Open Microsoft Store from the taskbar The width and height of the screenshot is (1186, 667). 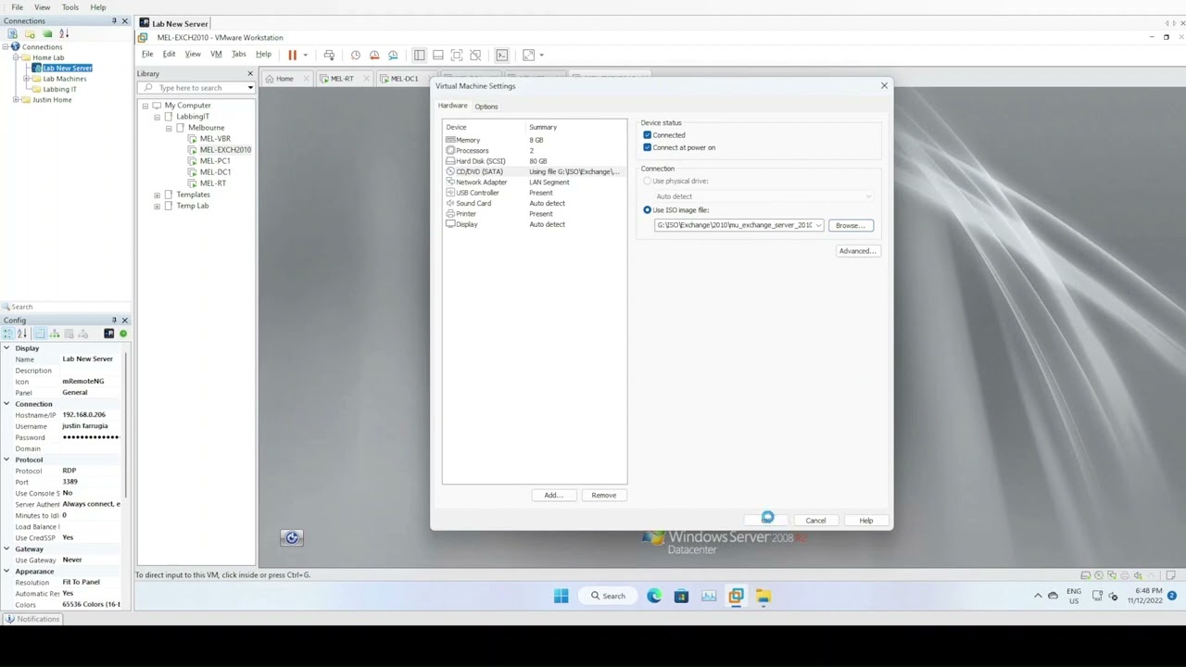click(x=681, y=596)
